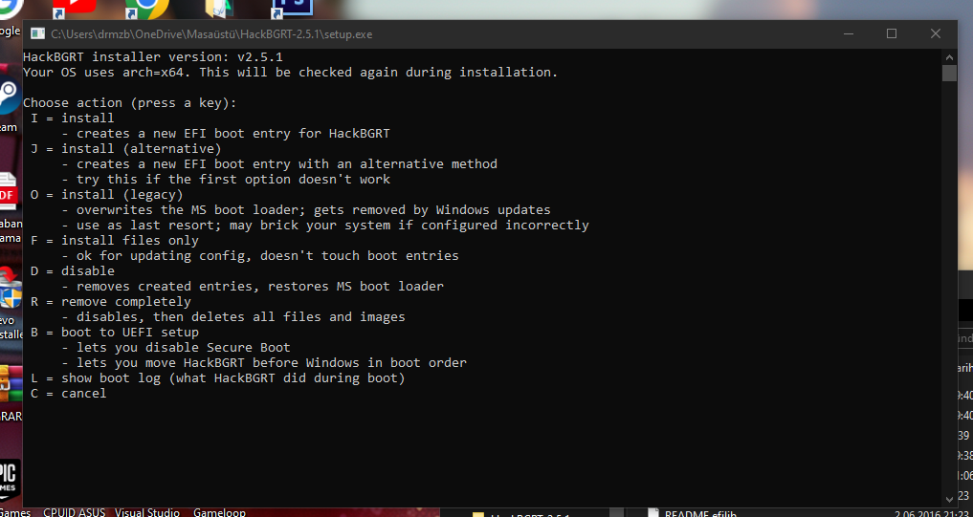Viewport: 973px width, 517px height.
Task: Open the YouTube desktop shortcut
Action: (x=74, y=8)
